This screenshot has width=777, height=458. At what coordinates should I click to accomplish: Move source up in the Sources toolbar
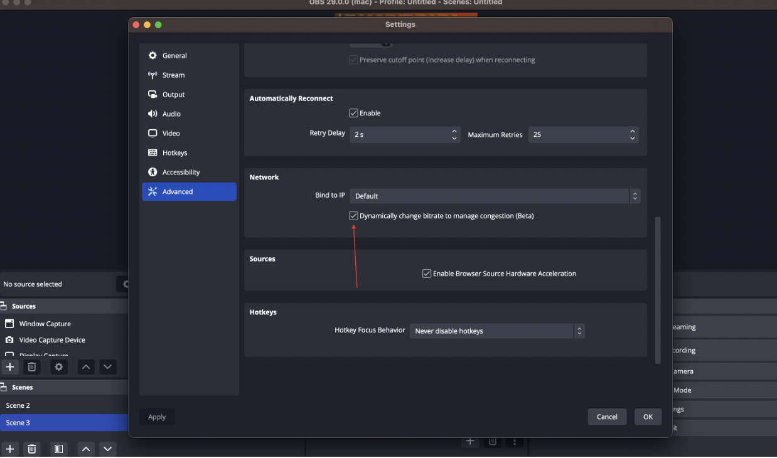(x=86, y=367)
